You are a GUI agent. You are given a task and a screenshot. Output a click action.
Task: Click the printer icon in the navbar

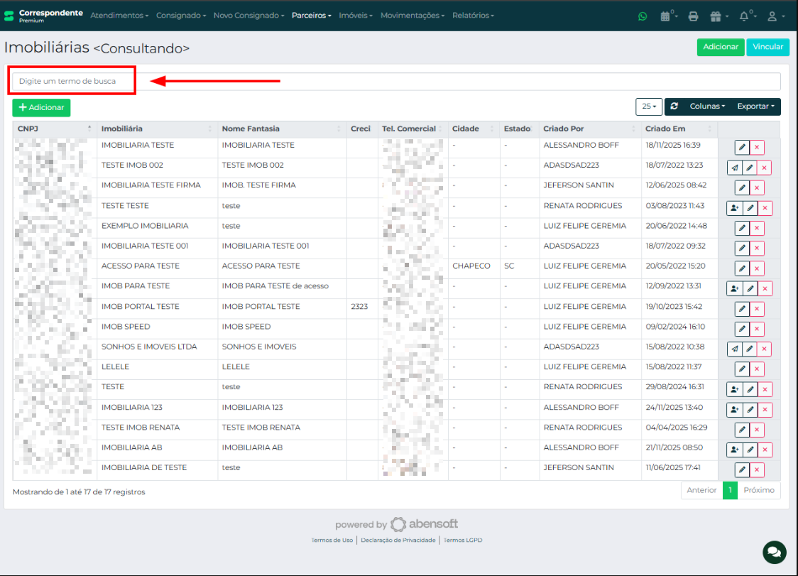pyautogui.click(x=693, y=15)
